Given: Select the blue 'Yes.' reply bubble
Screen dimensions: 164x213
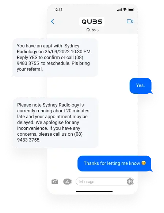Looking at the screenshot, I should pos(141,86).
